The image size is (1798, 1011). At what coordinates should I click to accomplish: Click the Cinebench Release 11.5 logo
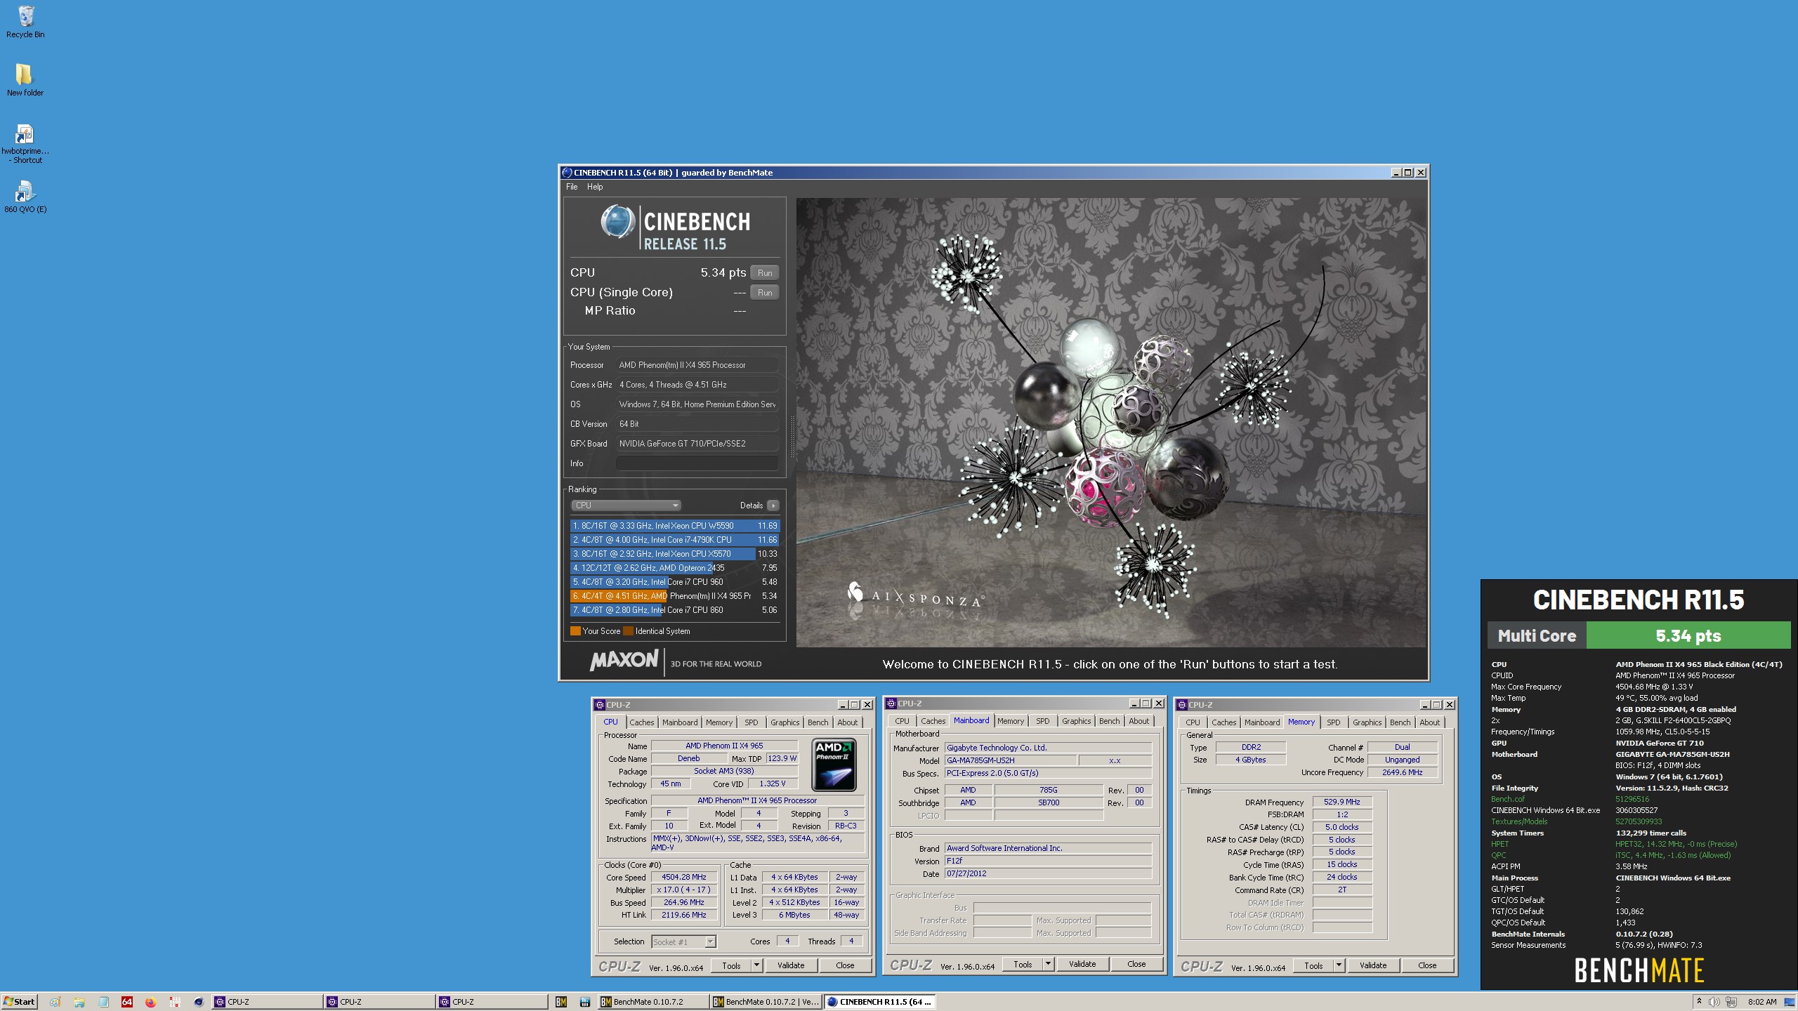point(675,228)
